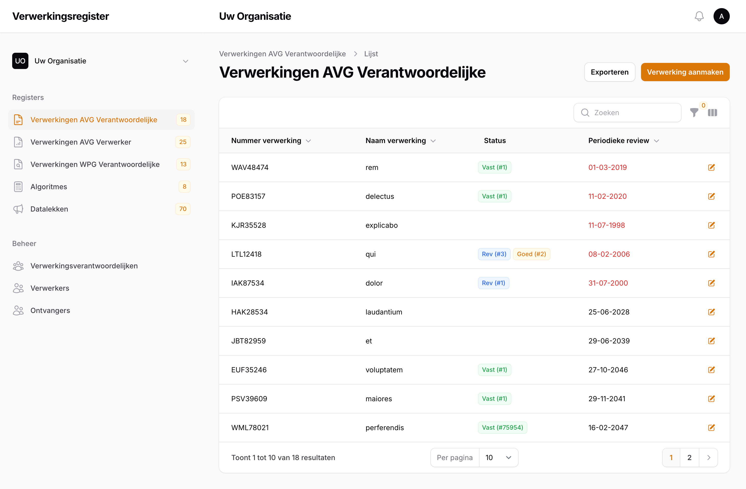Viewport: 746px width, 489px height.
Task: Go to page 2 of results
Action: (x=689, y=457)
